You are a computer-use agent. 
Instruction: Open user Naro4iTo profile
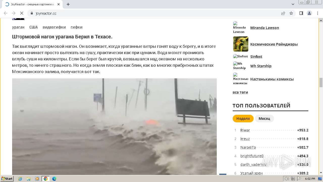click(248, 147)
